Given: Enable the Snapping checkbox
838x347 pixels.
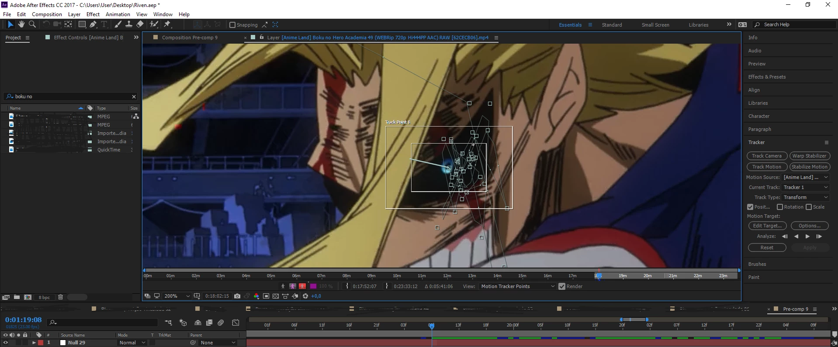Looking at the screenshot, I should (x=232, y=25).
